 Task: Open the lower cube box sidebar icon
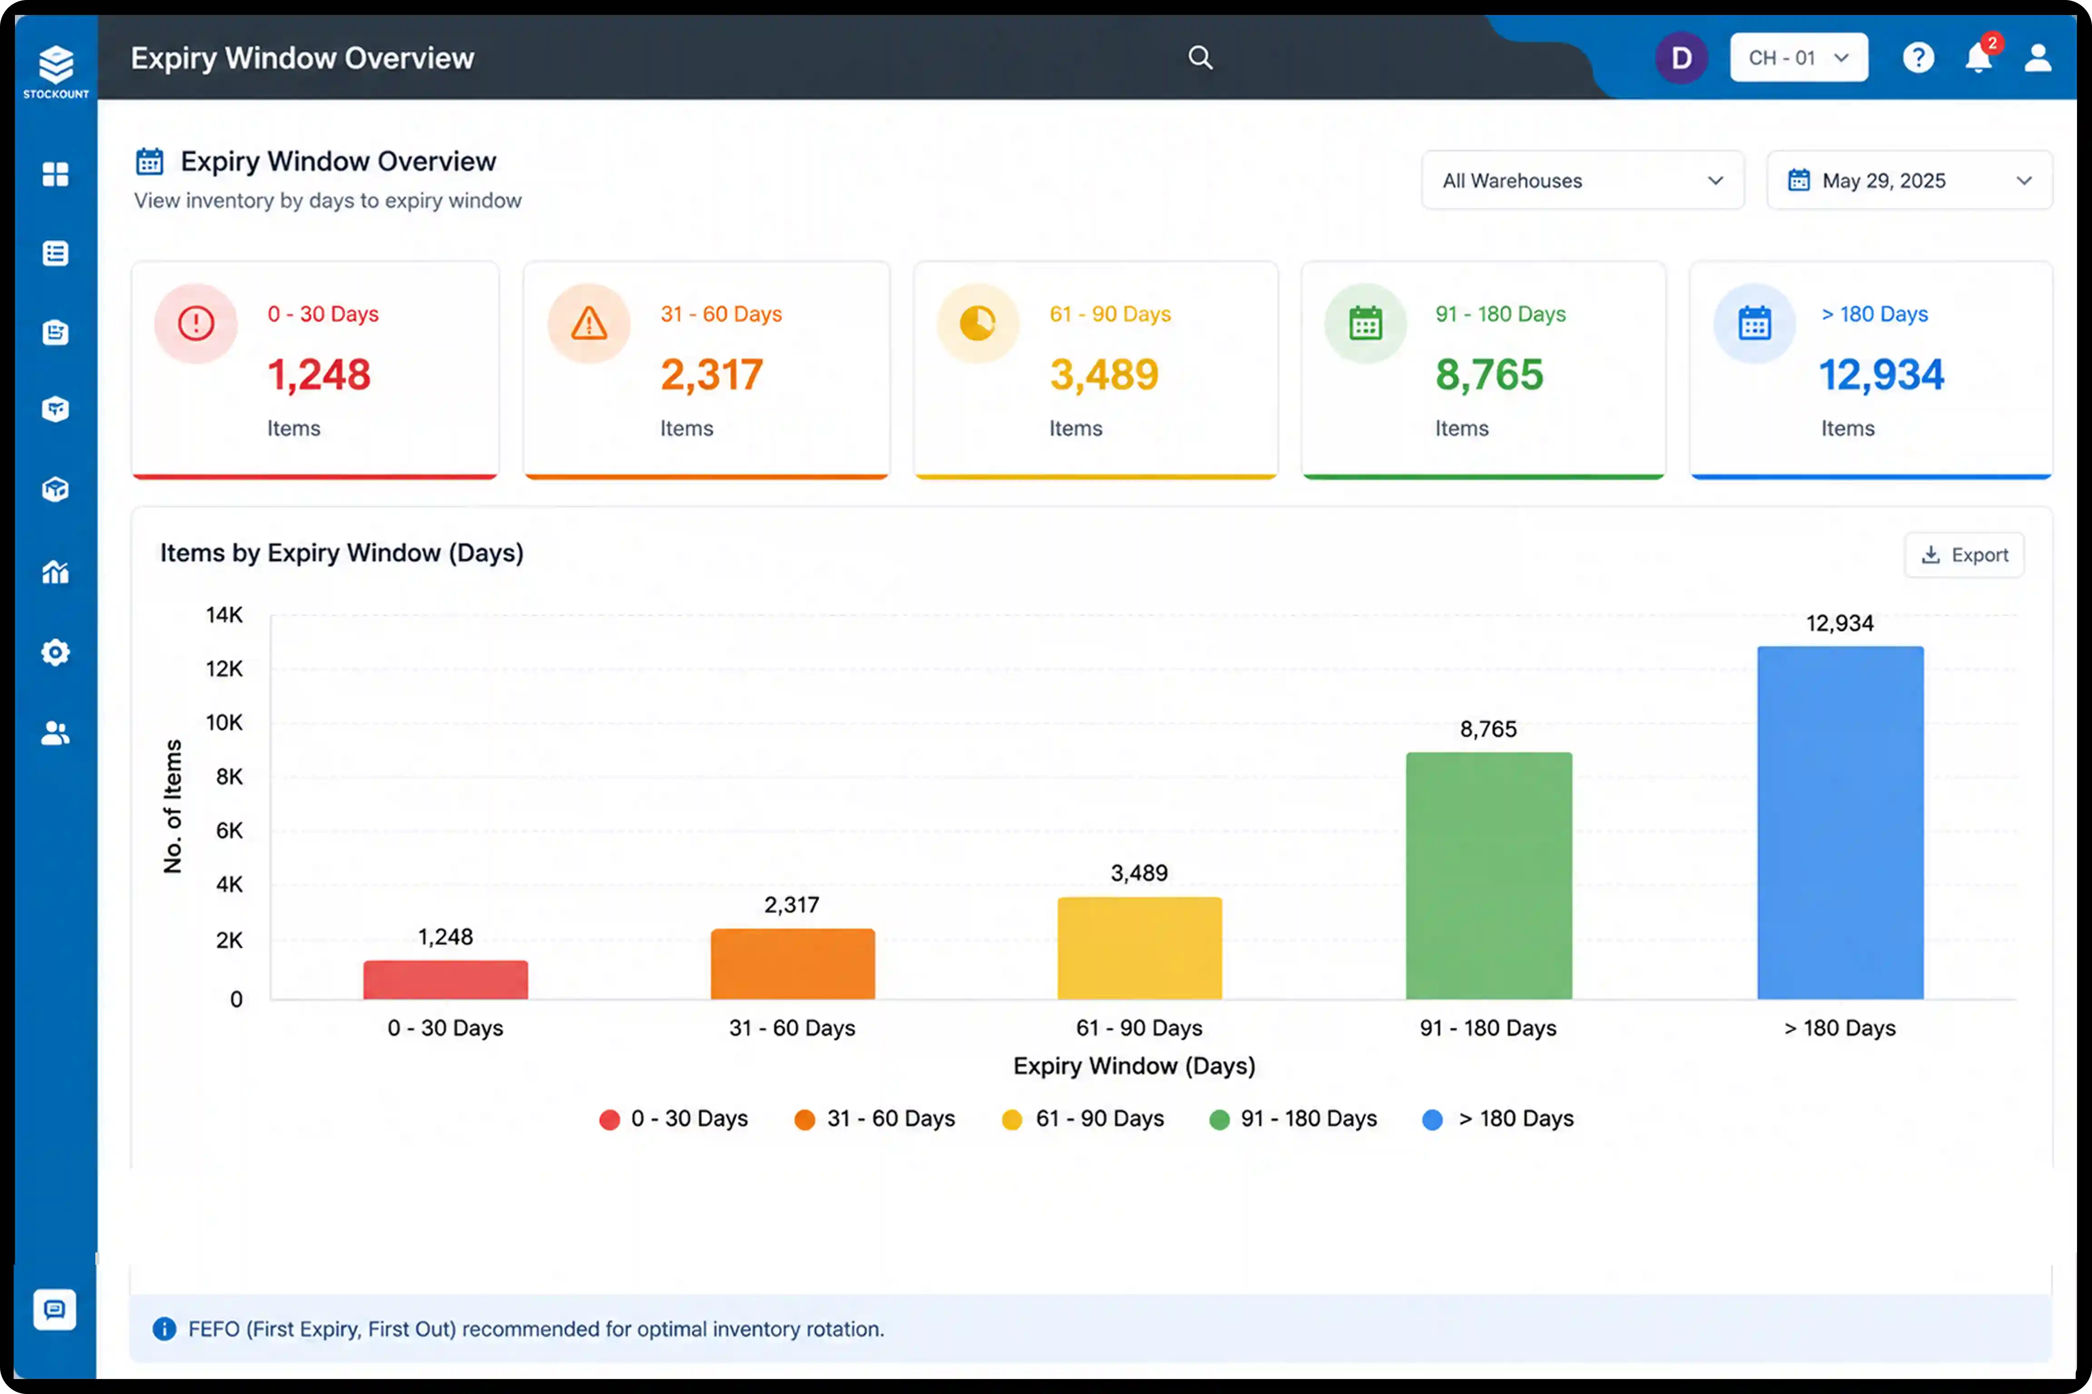click(x=55, y=489)
